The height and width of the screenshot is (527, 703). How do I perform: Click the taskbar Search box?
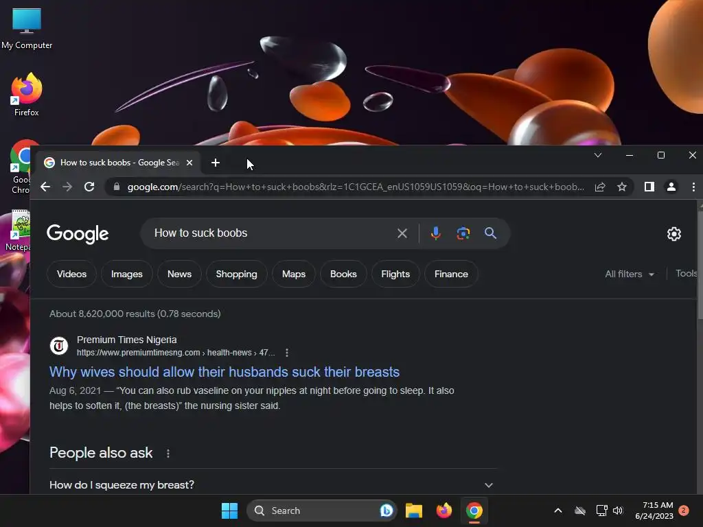(322, 511)
